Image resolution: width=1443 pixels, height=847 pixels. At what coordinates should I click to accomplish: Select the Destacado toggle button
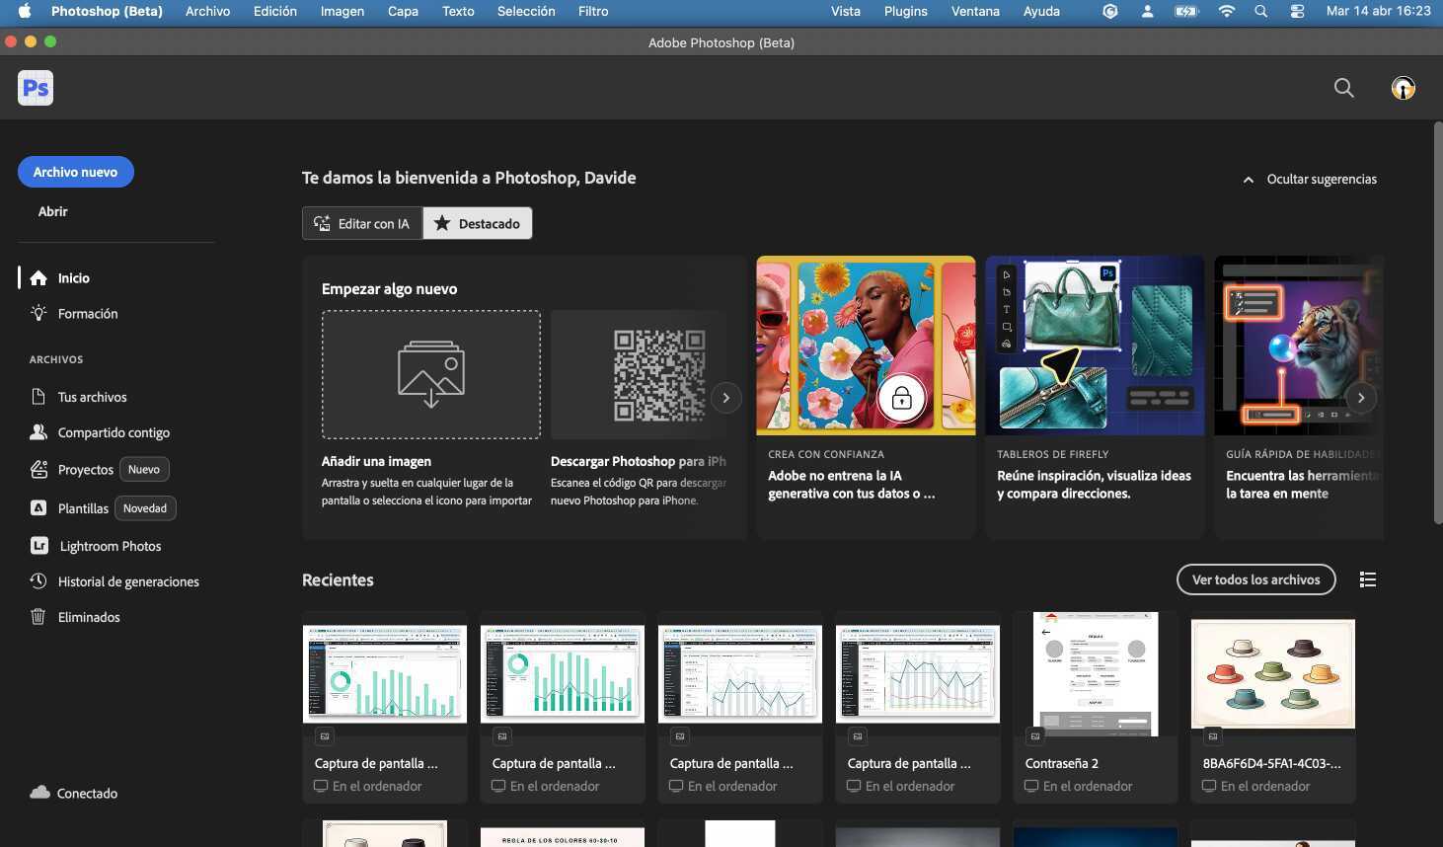(478, 223)
